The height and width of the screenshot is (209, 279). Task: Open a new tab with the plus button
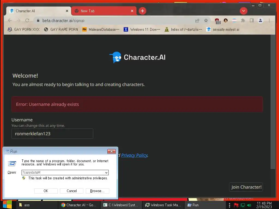pos(142,11)
